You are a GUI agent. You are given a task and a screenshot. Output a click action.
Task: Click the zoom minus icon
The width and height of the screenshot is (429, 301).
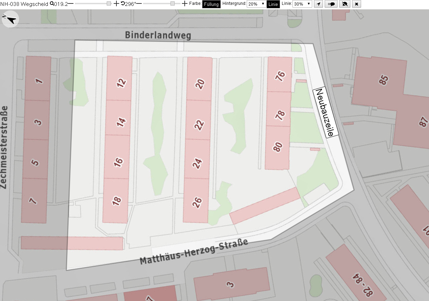tap(71, 4)
